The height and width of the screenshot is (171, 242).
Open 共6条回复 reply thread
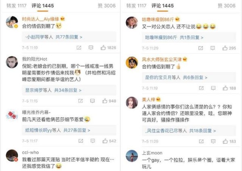(195, 77)
